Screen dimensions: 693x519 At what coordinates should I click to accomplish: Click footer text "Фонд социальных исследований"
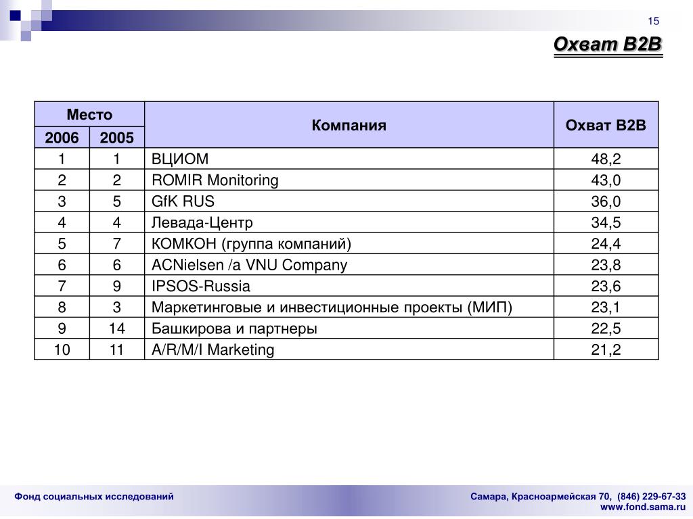click(x=93, y=497)
